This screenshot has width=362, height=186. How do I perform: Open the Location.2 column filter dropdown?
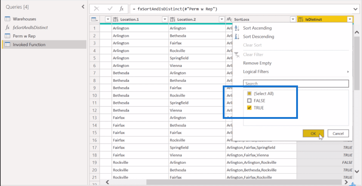[x=222, y=20]
